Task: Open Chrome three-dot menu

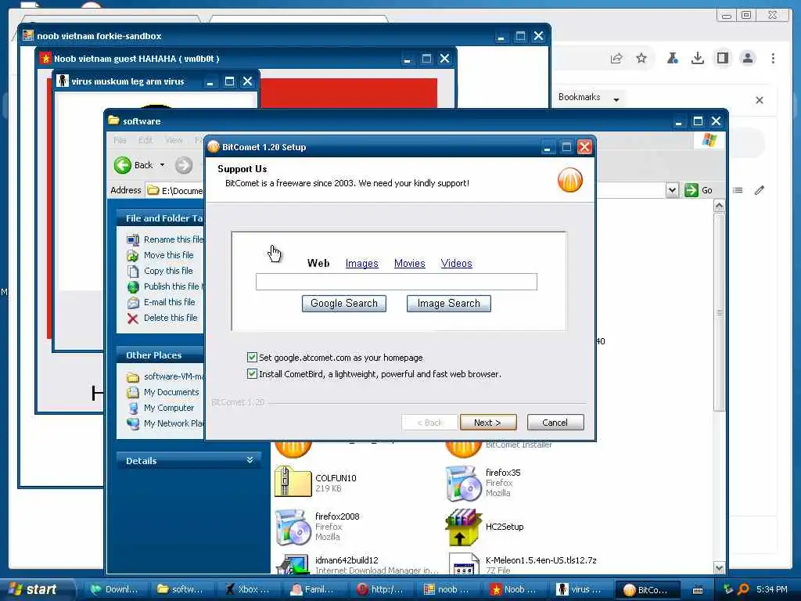Action: 773,58
